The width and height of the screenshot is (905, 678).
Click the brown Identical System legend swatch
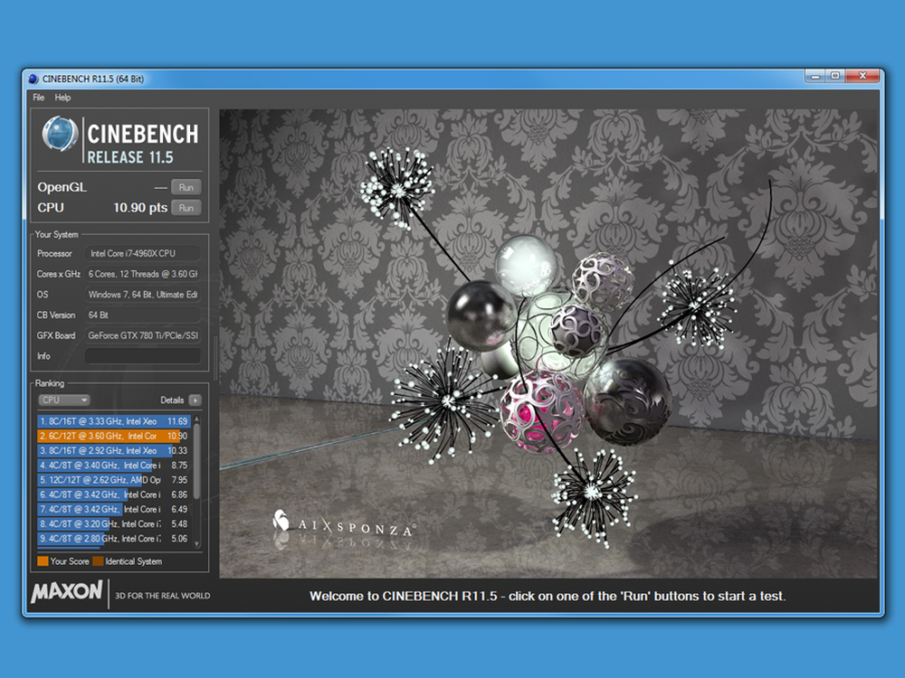(98, 561)
